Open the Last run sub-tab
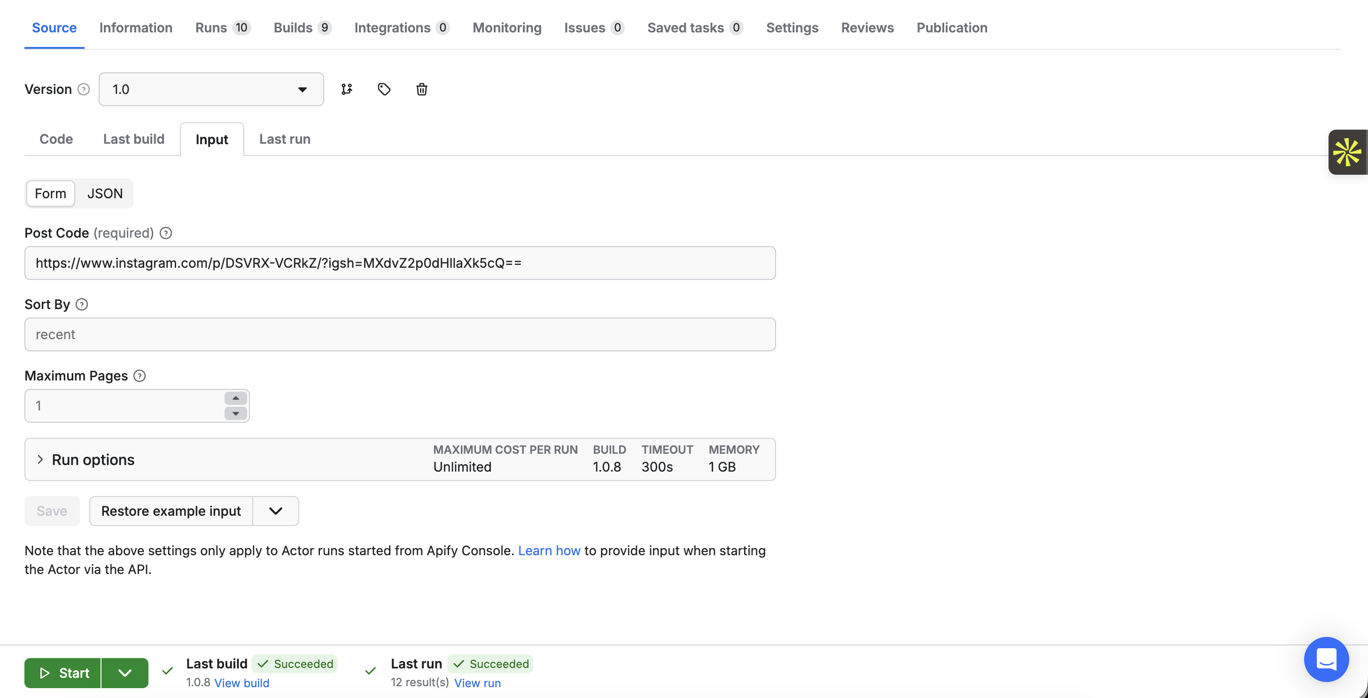 pos(285,139)
